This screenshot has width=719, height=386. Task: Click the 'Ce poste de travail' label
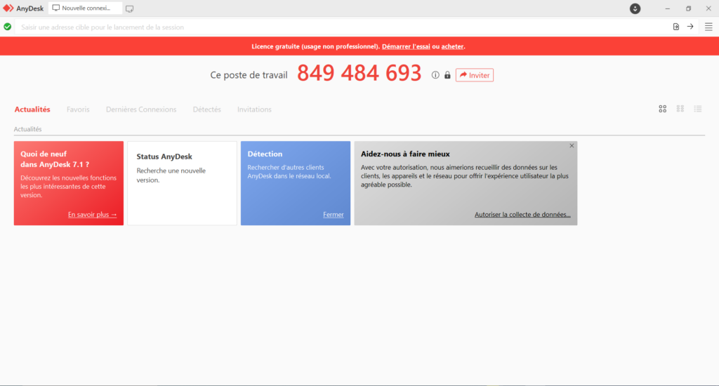(x=249, y=75)
